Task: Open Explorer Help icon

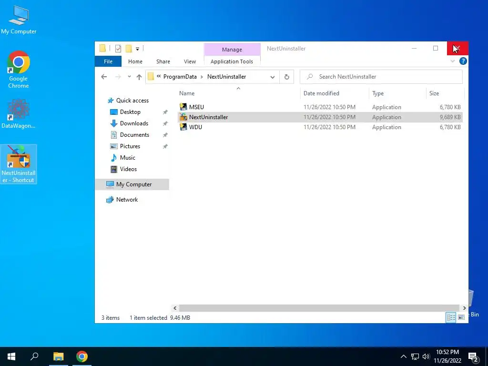Action: tap(463, 61)
